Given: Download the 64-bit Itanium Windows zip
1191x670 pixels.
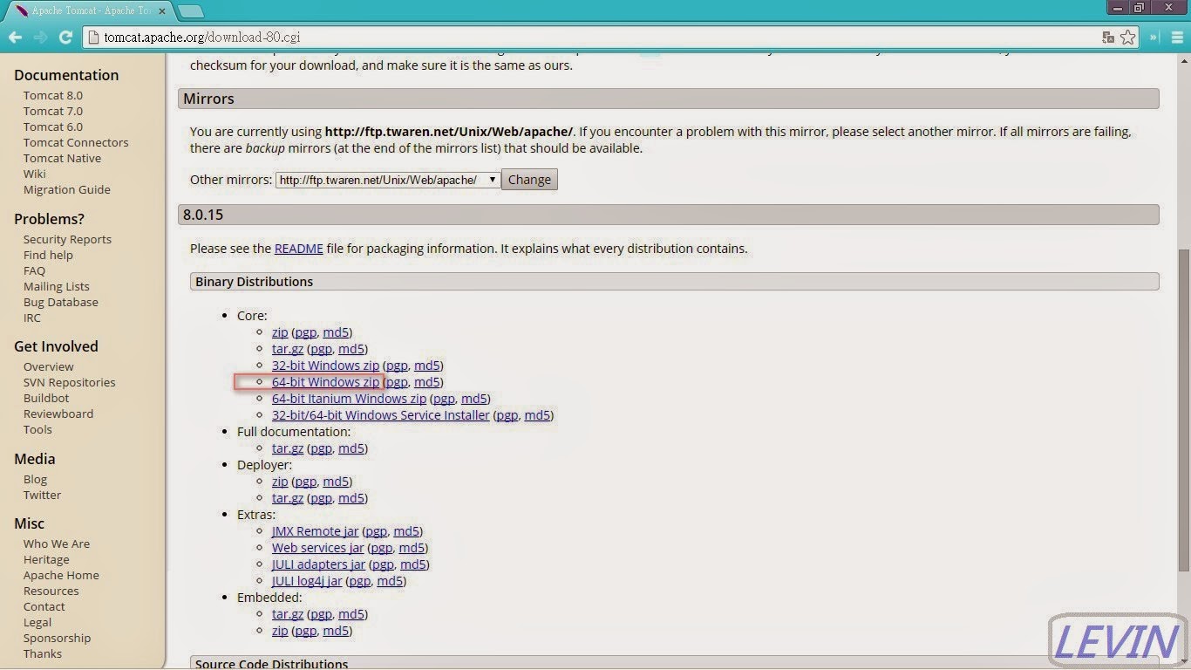Looking at the screenshot, I should [349, 399].
